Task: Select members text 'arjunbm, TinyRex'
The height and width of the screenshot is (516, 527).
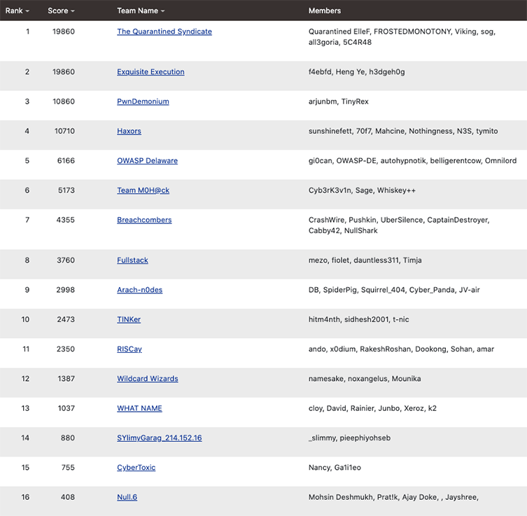Action: pyautogui.click(x=339, y=102)
